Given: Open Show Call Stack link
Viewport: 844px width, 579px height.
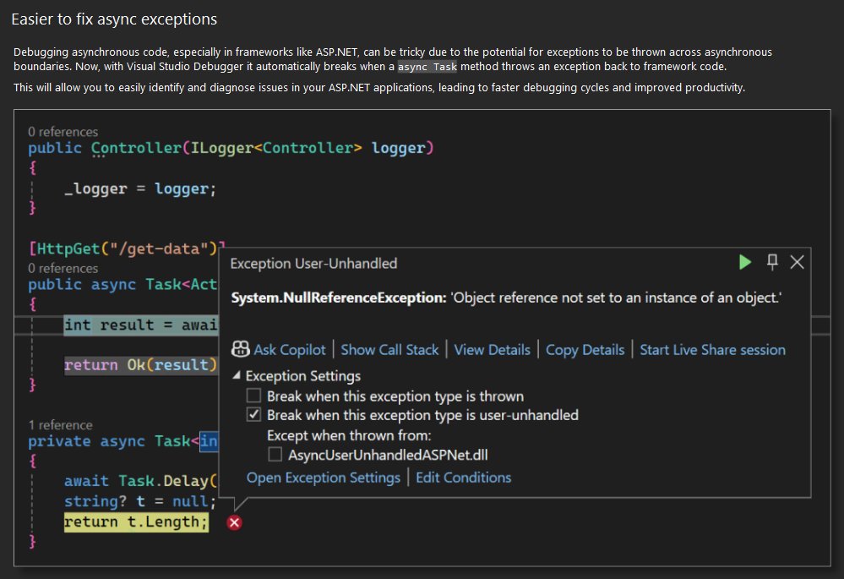Looking at the screenshot, I should click(389, 350).
